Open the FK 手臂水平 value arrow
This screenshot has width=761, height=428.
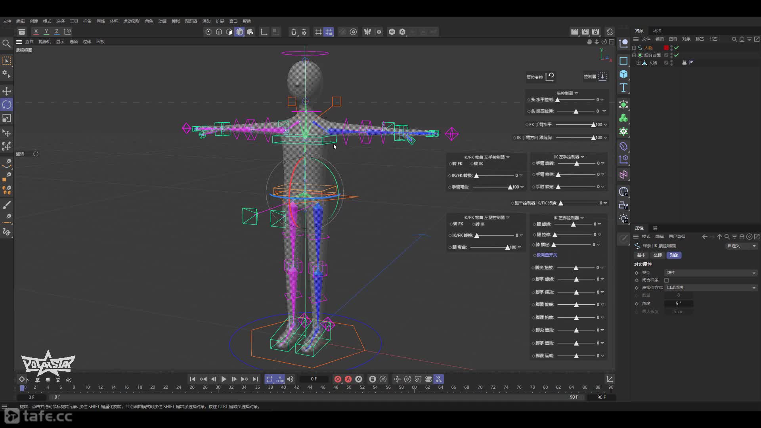pyautogui.click(x=605, y=124)
